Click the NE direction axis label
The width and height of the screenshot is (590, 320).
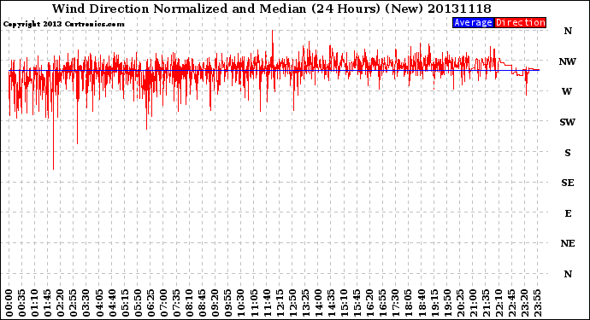[x=568, y=244]
